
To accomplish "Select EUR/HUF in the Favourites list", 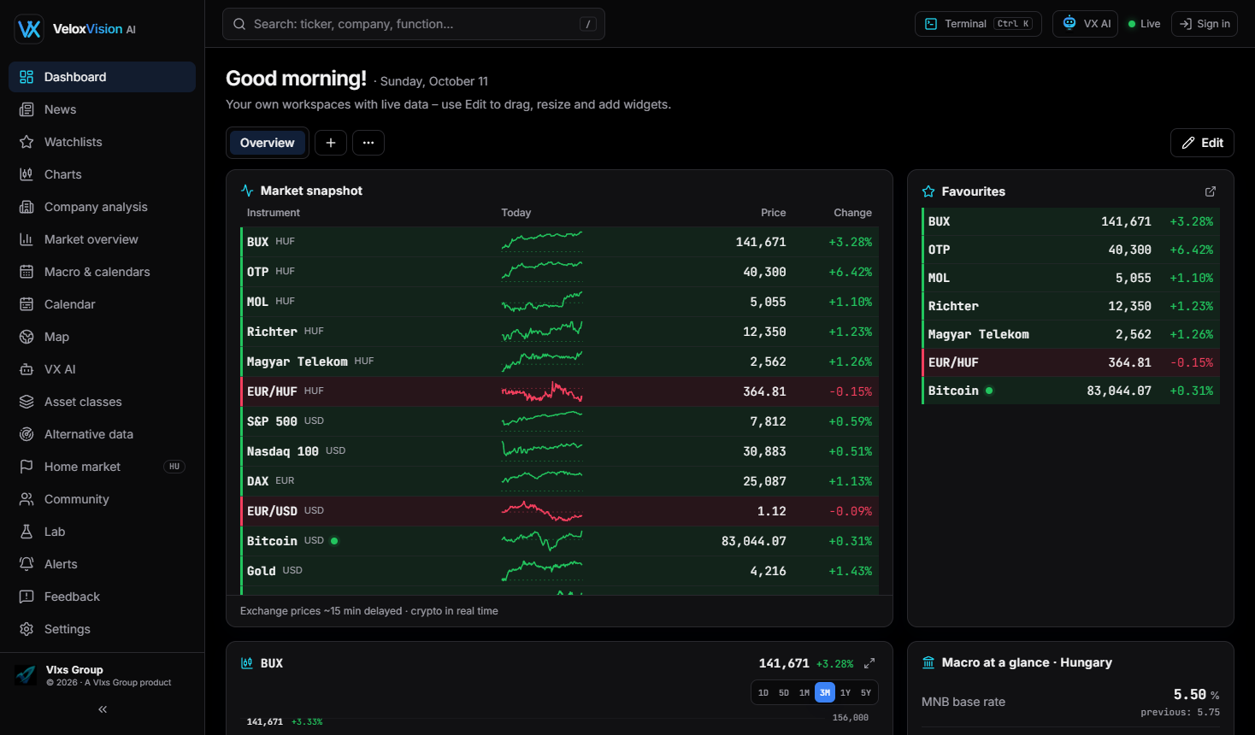I will click(1070, 362).
